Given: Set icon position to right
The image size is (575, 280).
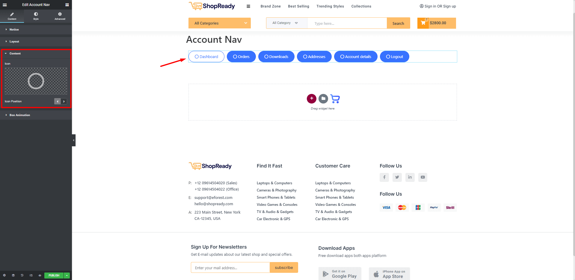Looking at the screenshot, I should click(x=64, y=101).
